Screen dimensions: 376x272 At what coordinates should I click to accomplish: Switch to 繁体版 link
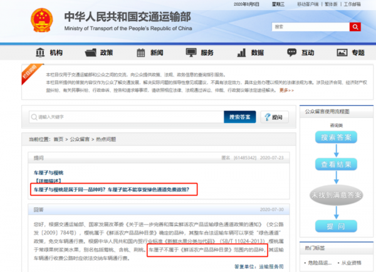pos(331,4)
